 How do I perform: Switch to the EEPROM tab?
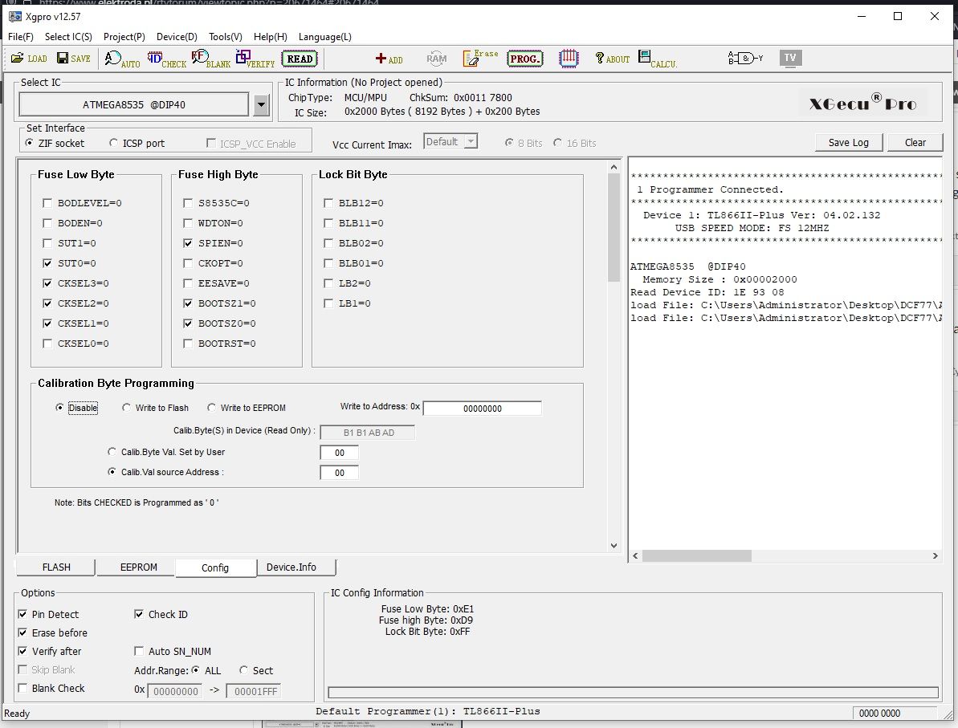(x=139, y=567)
